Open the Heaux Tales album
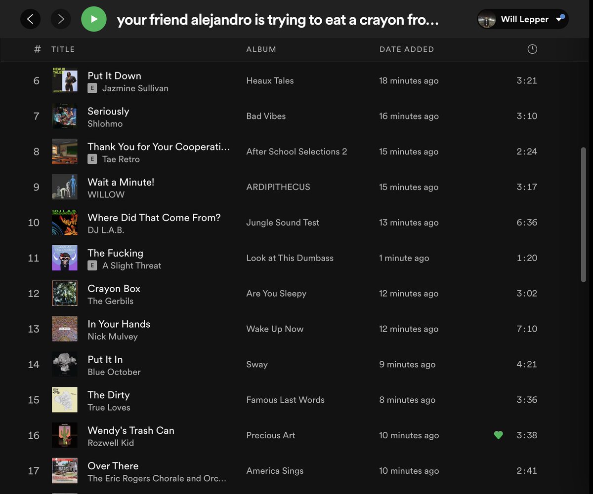Image resolution: width=593 pixels, height=494 pixels. click(x=270, y=81)
